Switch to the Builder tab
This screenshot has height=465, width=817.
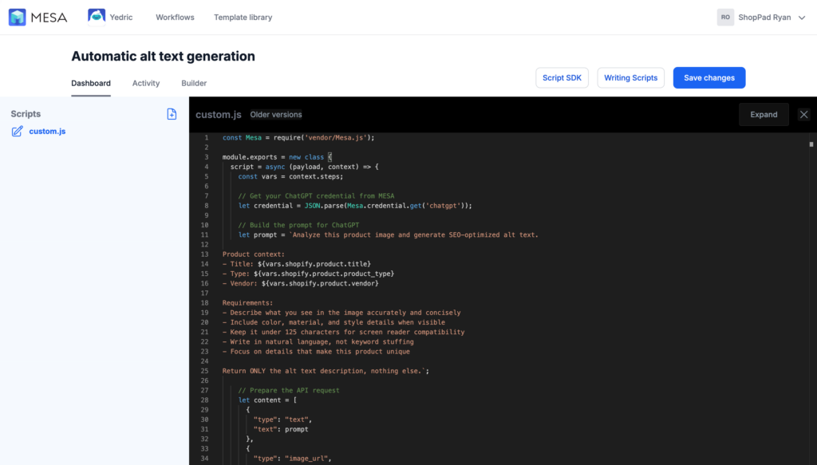point(193,83)
